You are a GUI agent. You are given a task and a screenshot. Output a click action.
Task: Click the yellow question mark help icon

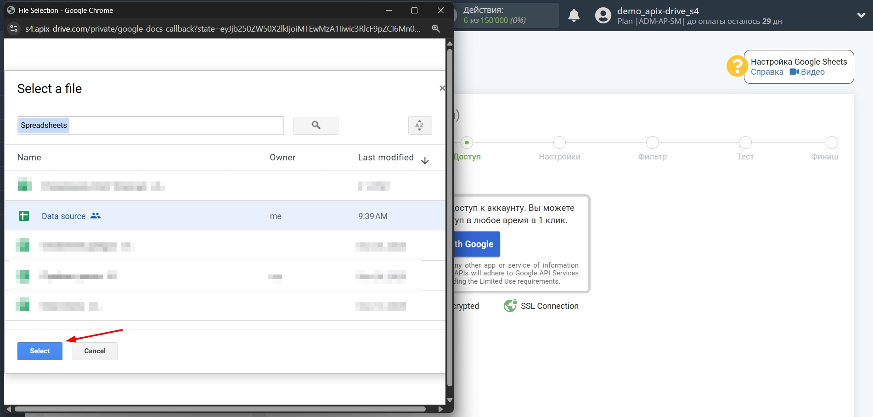(737, 66)
